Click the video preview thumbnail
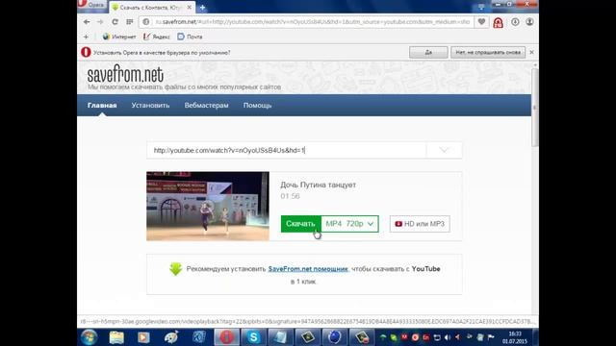This screenshot has width=616, height=346. (208, 206)
